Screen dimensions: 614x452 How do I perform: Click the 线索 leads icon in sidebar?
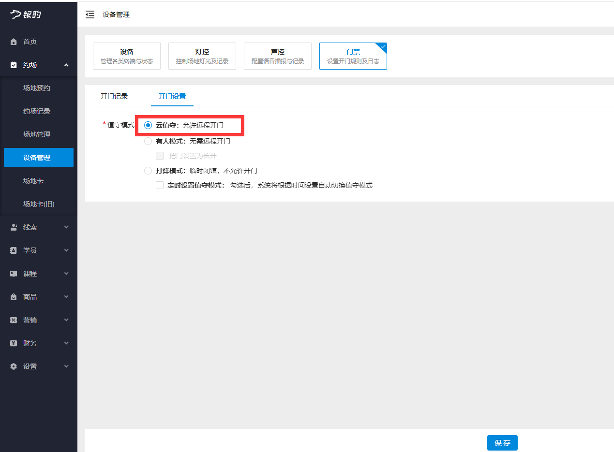pyautogui.click(x=14, y=227)
